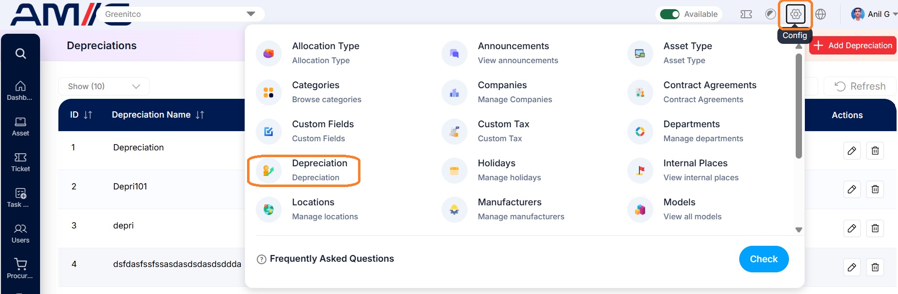Viewport: 898px width, 294px height.
Task: Click the search magnifier in sidebar
Action: [20, 53]
